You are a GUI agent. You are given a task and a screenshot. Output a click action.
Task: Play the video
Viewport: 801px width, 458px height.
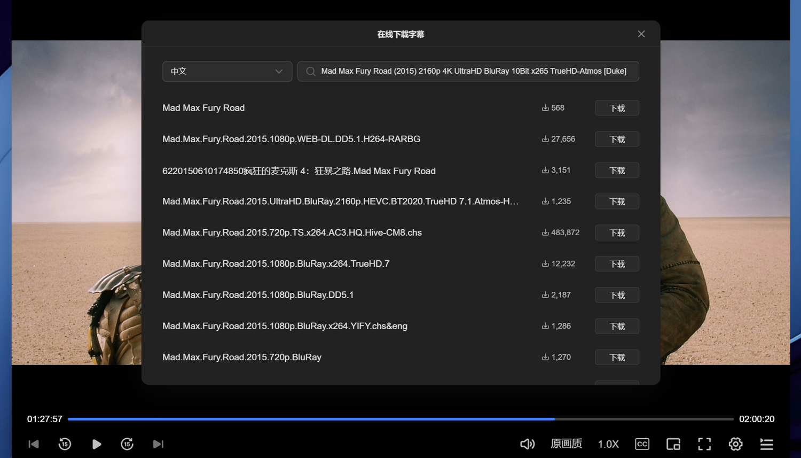pos(97,444)
